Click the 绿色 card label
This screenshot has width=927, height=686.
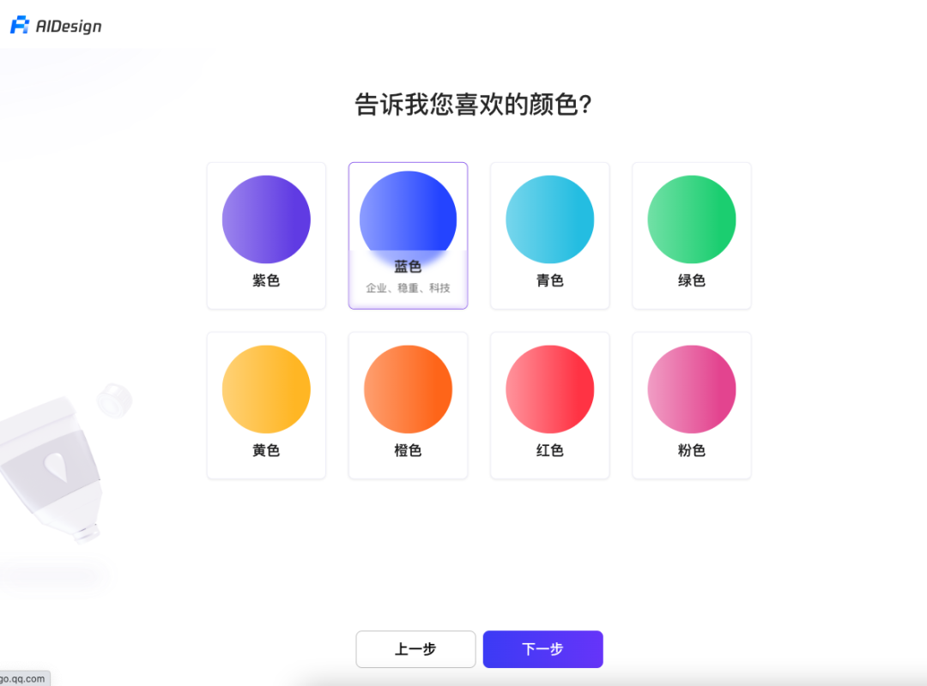[691, 280]
